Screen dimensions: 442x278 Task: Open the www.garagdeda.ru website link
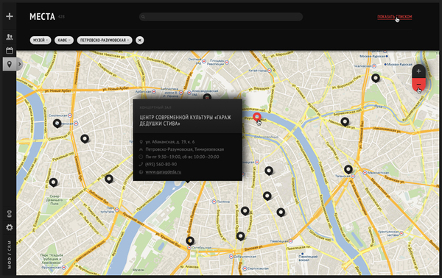point(164,172)
